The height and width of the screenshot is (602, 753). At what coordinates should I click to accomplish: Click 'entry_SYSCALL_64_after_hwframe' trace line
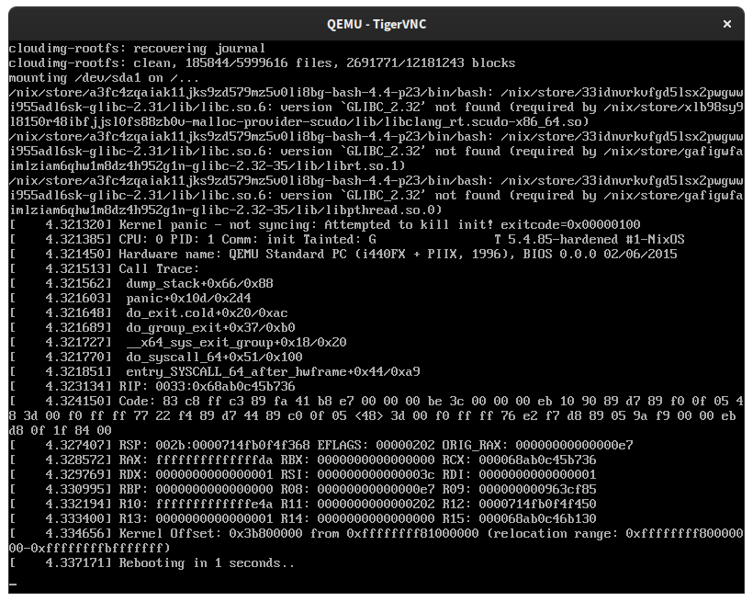(273, 371)
